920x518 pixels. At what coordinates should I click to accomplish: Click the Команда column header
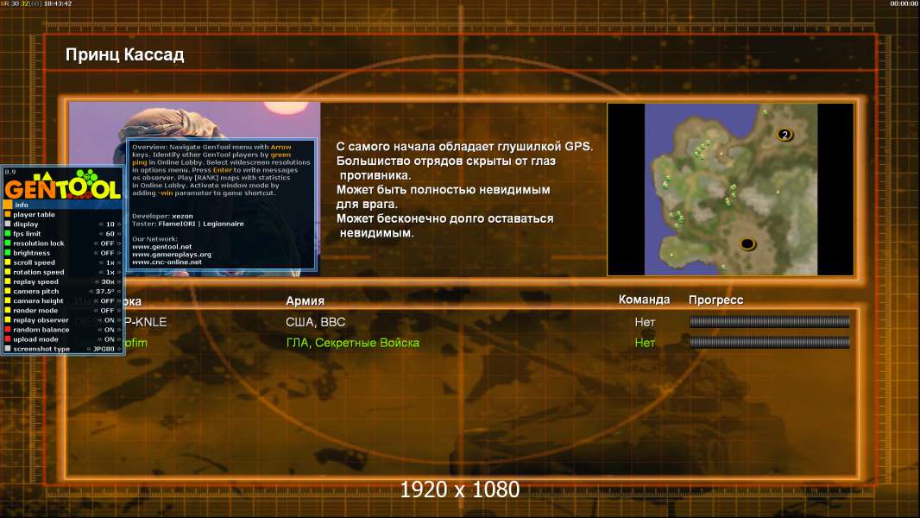point(644,300)
